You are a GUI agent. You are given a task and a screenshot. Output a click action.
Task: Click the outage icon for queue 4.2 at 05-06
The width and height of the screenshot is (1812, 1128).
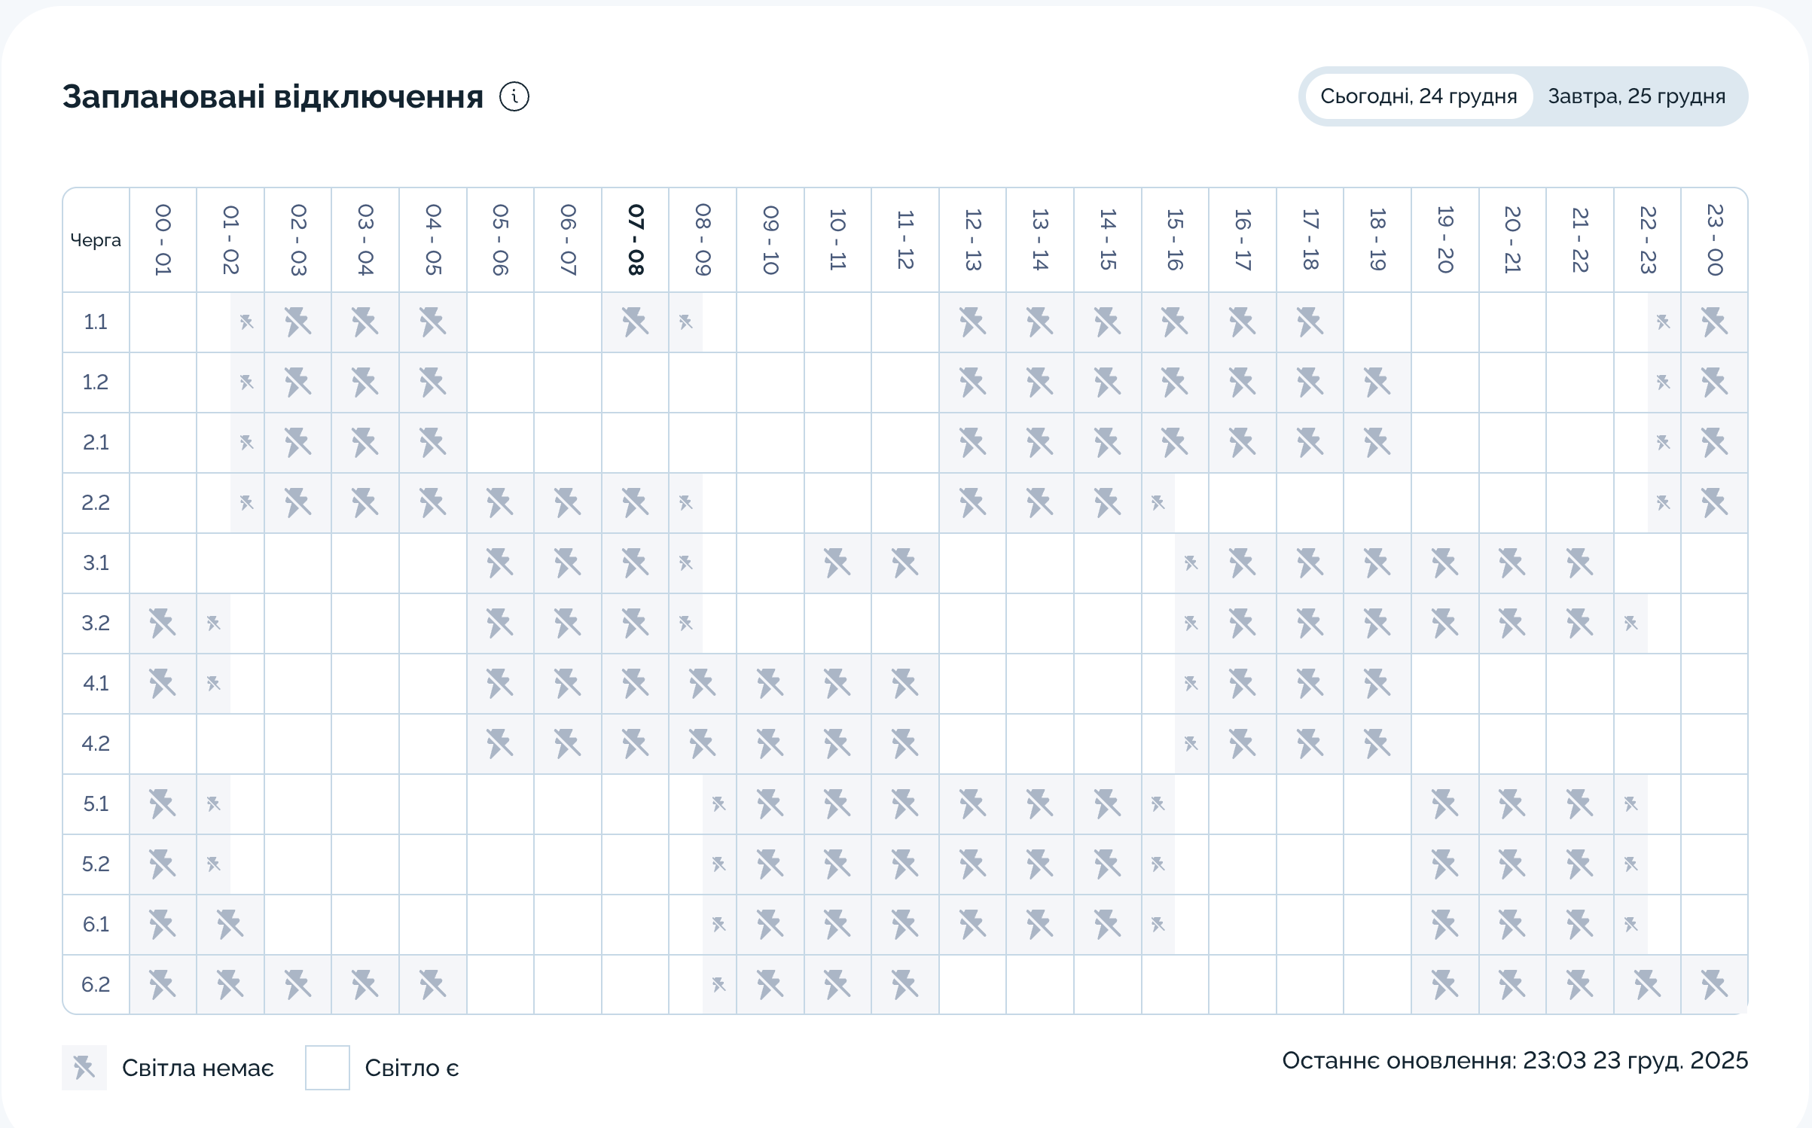click(500, 744)
